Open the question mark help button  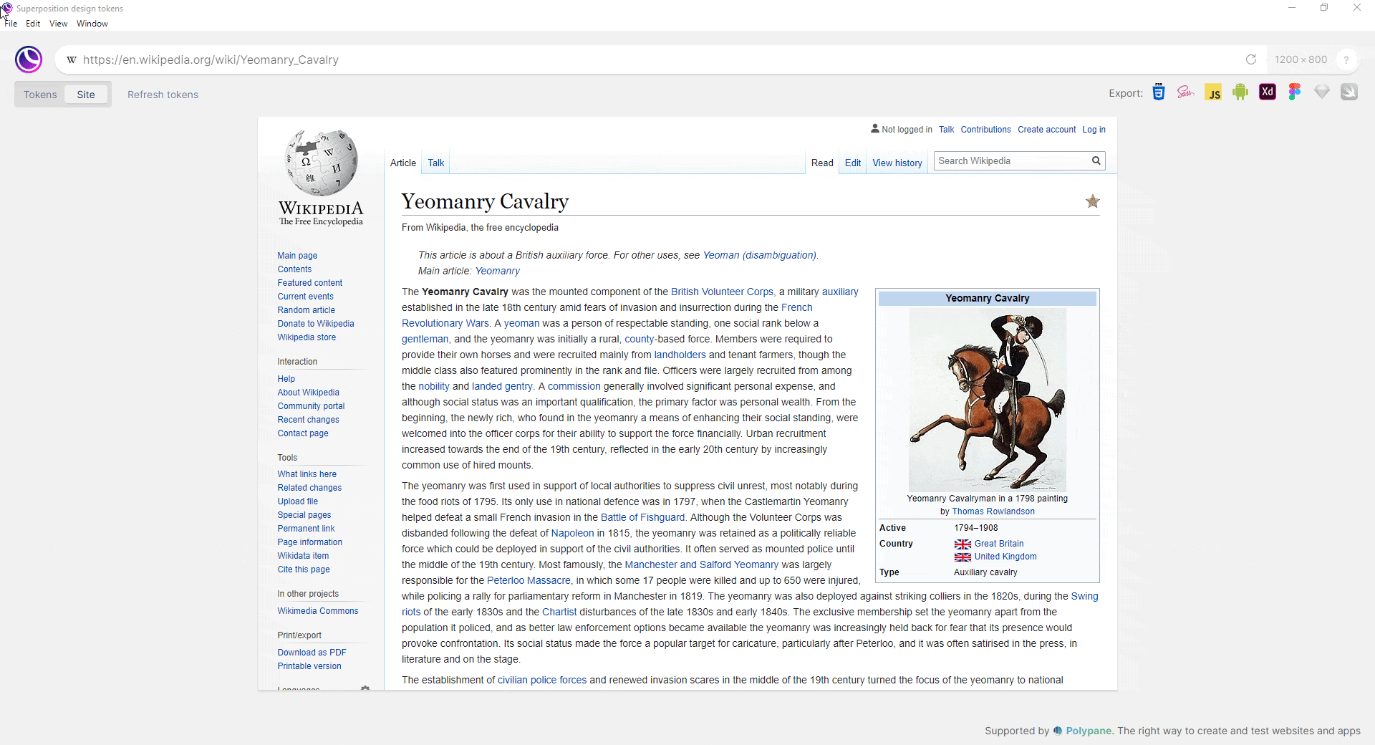coord(1346,60)
